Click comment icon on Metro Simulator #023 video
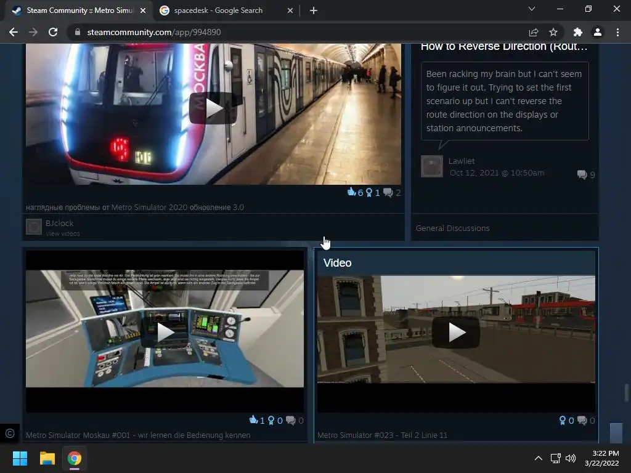631x473 pixels. 582,420
